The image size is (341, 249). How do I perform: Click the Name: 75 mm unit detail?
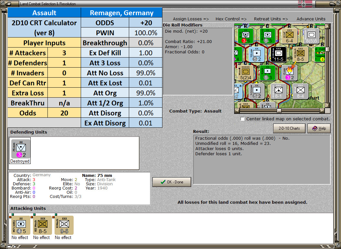point(97,175)
